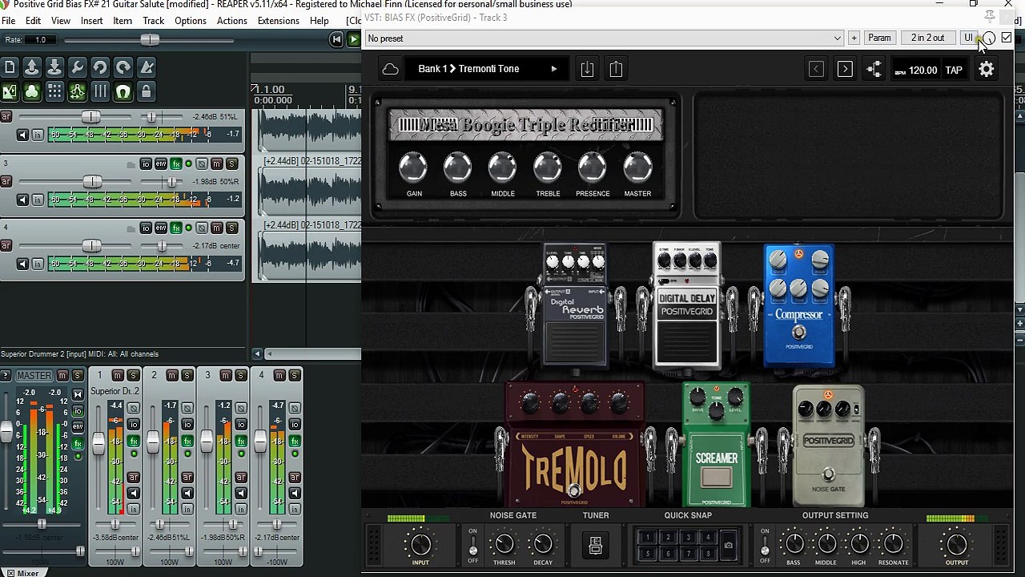Click the save project toolbar icon
The width and height of the screenshot is (1025, 577).
54,68
